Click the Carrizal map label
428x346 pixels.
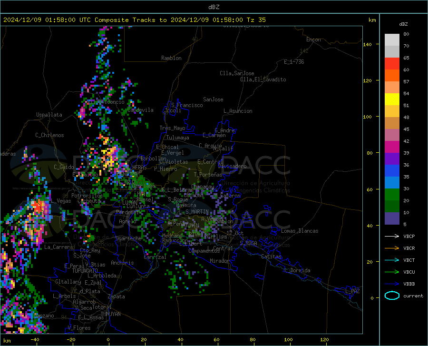coord(155,257)
